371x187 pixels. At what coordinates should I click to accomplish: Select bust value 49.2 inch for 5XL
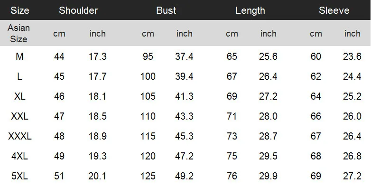pos(184,176)
